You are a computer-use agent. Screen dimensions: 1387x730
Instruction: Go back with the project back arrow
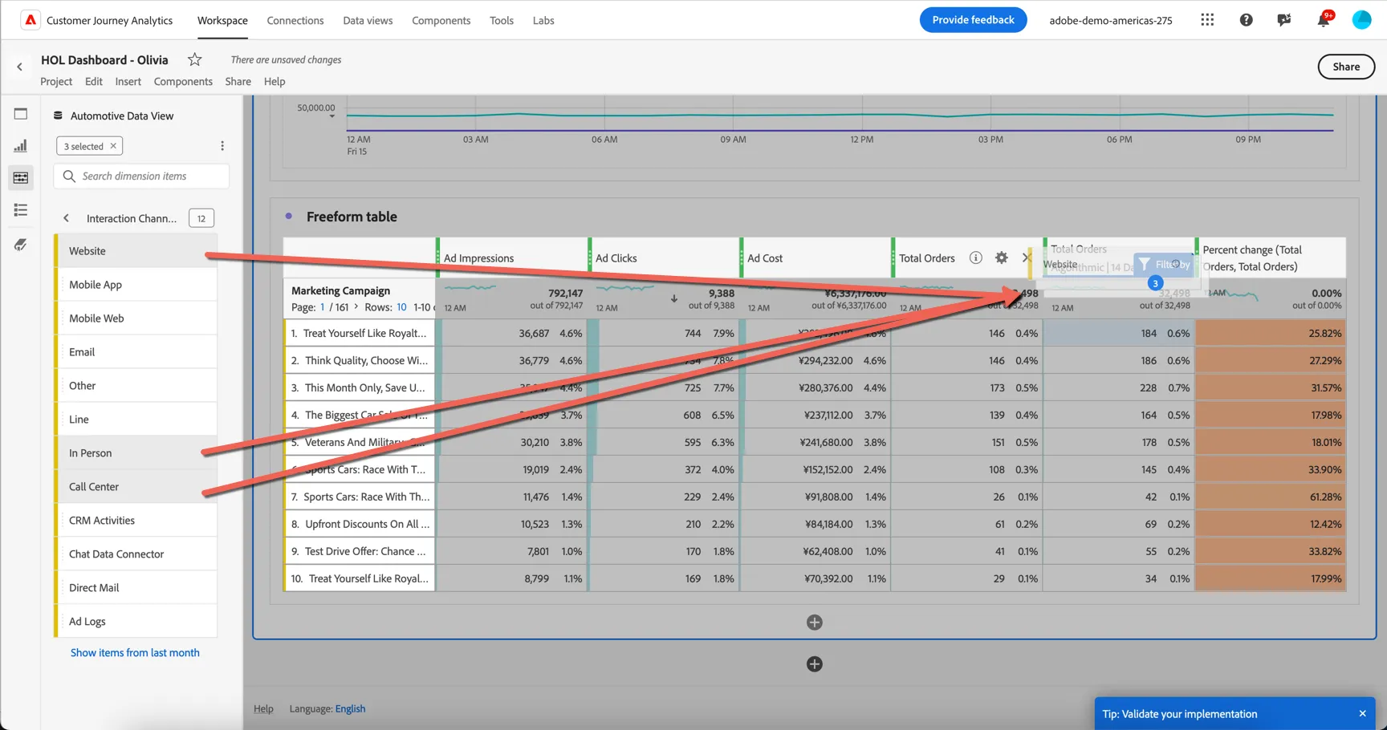19,67
